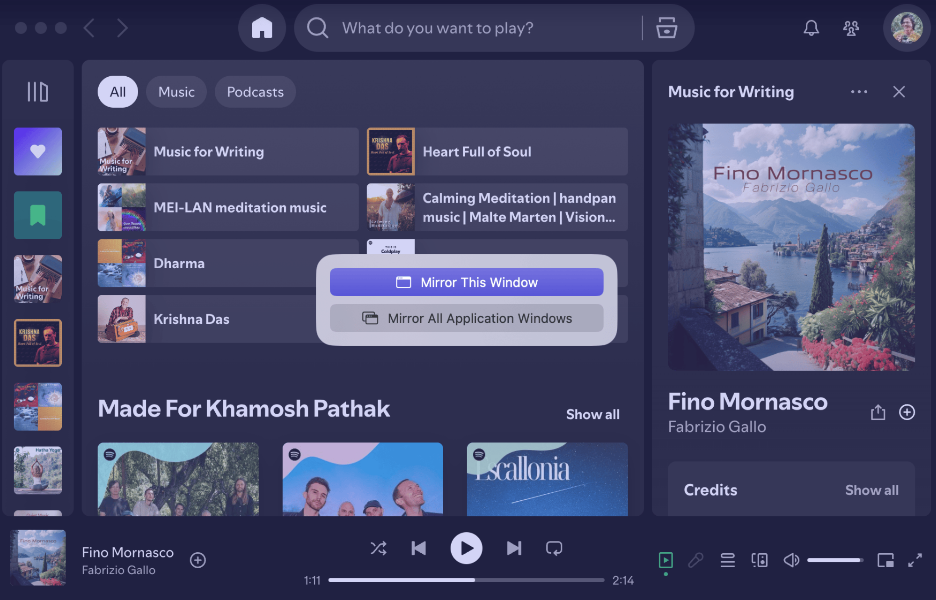Toggle shuffle playback
Viewport: 936px width, 600px height.
point(378,548)
